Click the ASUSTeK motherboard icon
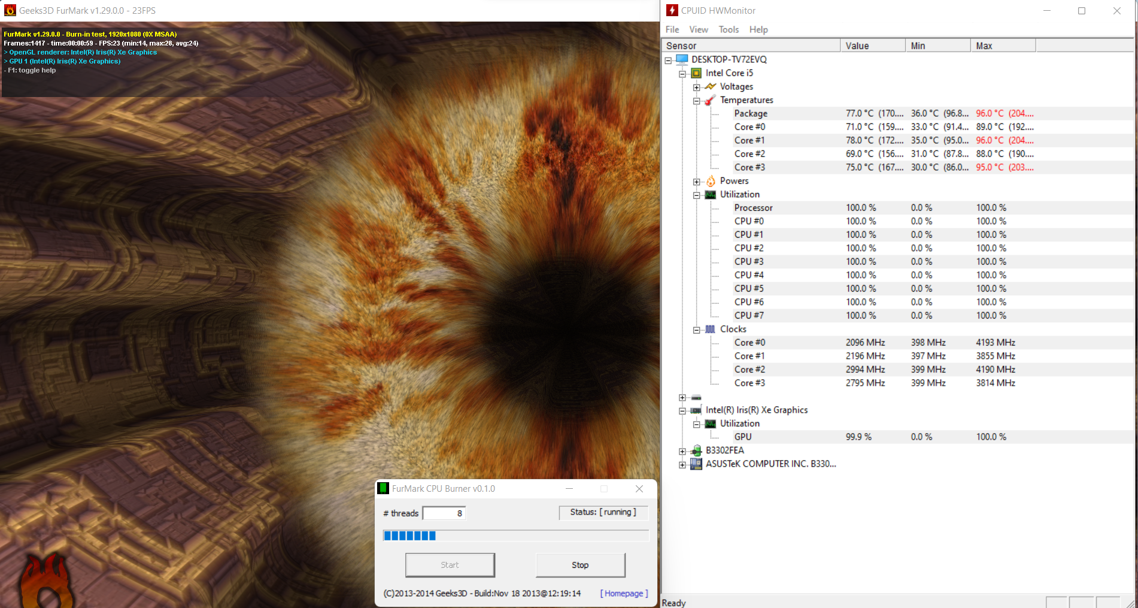The image size is (1138, 608). point(696,464)
